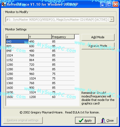The height and width of the screenshot is (127, 120).
Task: Select the 1280 x 960 at 75 row
Action: [x=40, y=74]
